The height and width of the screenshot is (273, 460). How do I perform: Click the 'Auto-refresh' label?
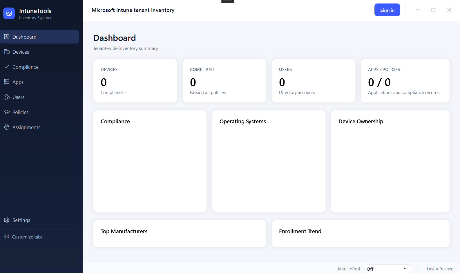pos(349,269)
